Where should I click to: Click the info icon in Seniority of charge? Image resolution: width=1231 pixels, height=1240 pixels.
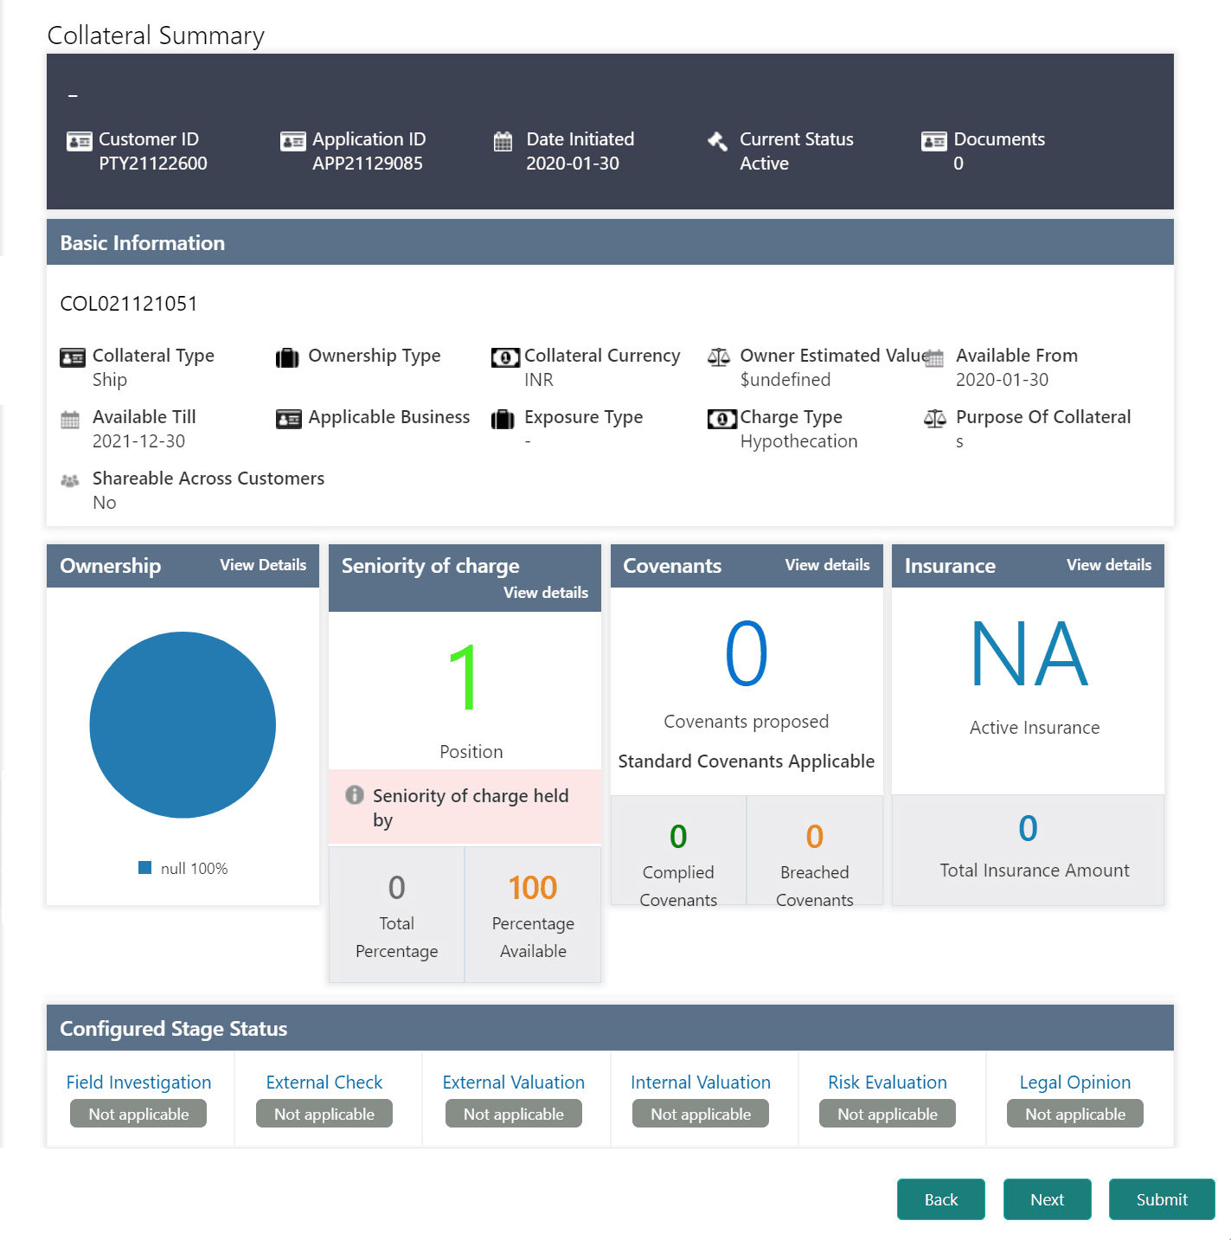coord(356,793)
